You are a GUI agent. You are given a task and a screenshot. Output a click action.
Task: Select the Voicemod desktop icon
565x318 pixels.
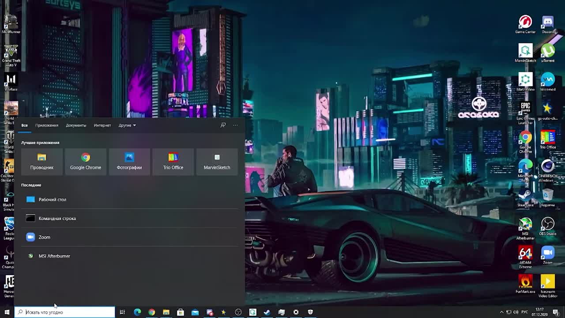click(x=548, y=82)
